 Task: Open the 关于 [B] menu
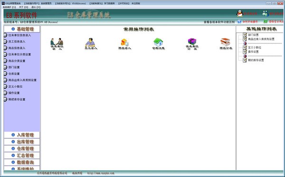point(24,7)
